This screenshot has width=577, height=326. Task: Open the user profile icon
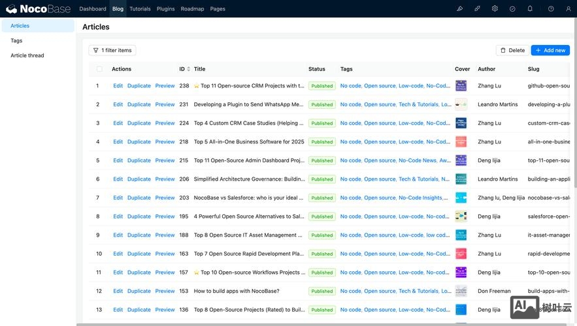[x=568, y=8]
